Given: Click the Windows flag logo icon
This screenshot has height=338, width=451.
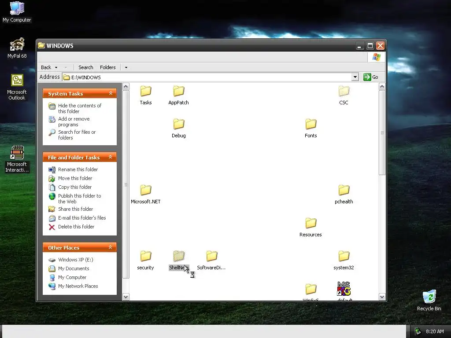Looking at the screenshot, I should [377, 57].
